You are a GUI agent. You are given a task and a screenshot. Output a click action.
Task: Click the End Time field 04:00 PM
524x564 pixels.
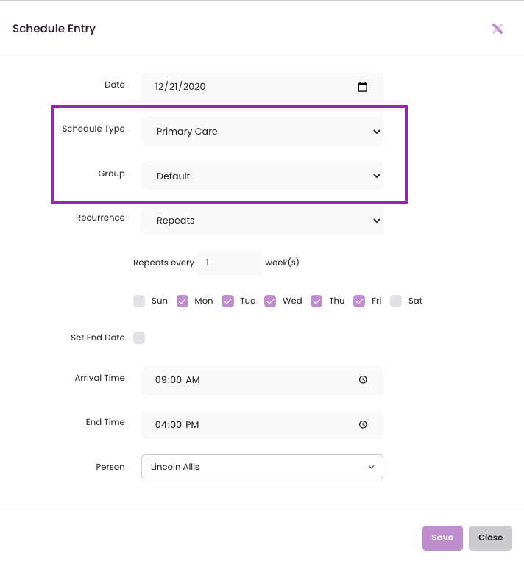(262, 425)
